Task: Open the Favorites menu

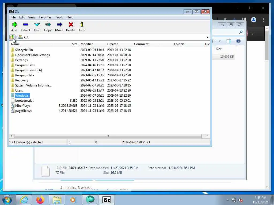Action: point(45,17)
